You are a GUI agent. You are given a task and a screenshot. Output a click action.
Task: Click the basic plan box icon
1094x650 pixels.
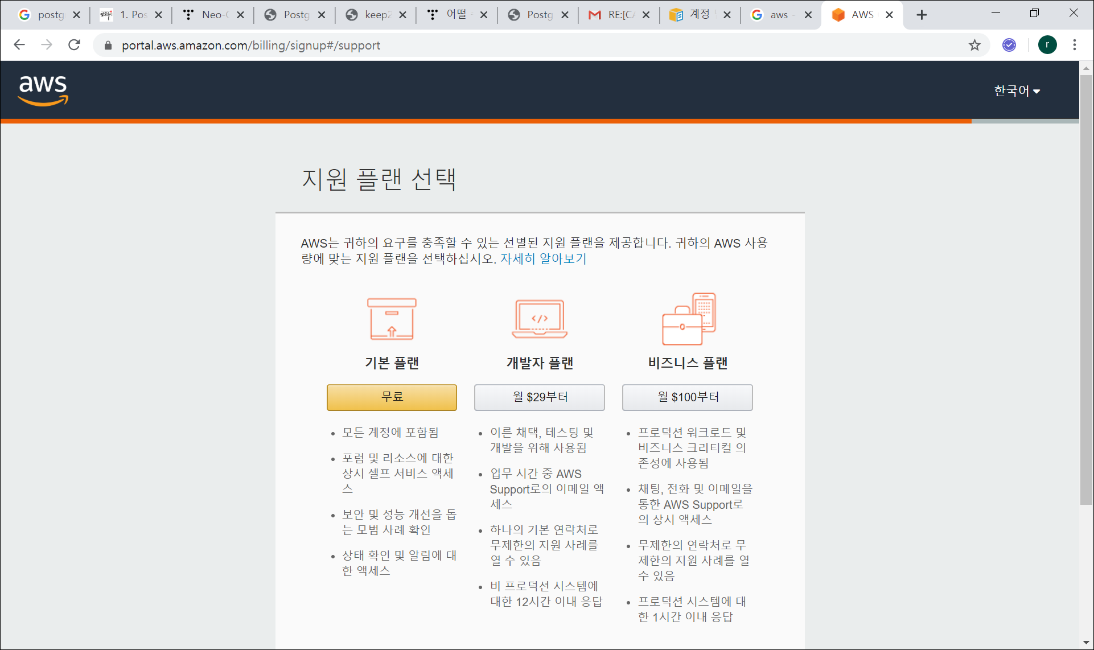pos(392,319)
